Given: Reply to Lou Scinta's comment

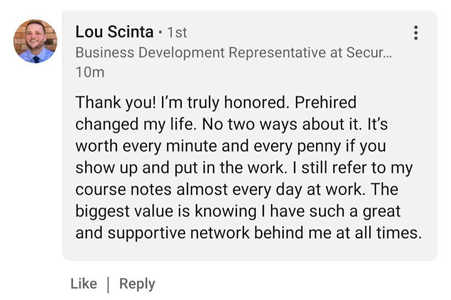Looking at the screenshot, I should pyautogui.click(x=137, y=284).
